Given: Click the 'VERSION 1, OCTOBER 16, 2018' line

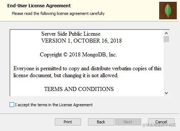Looking at the screenshot, I should point(81,41).
